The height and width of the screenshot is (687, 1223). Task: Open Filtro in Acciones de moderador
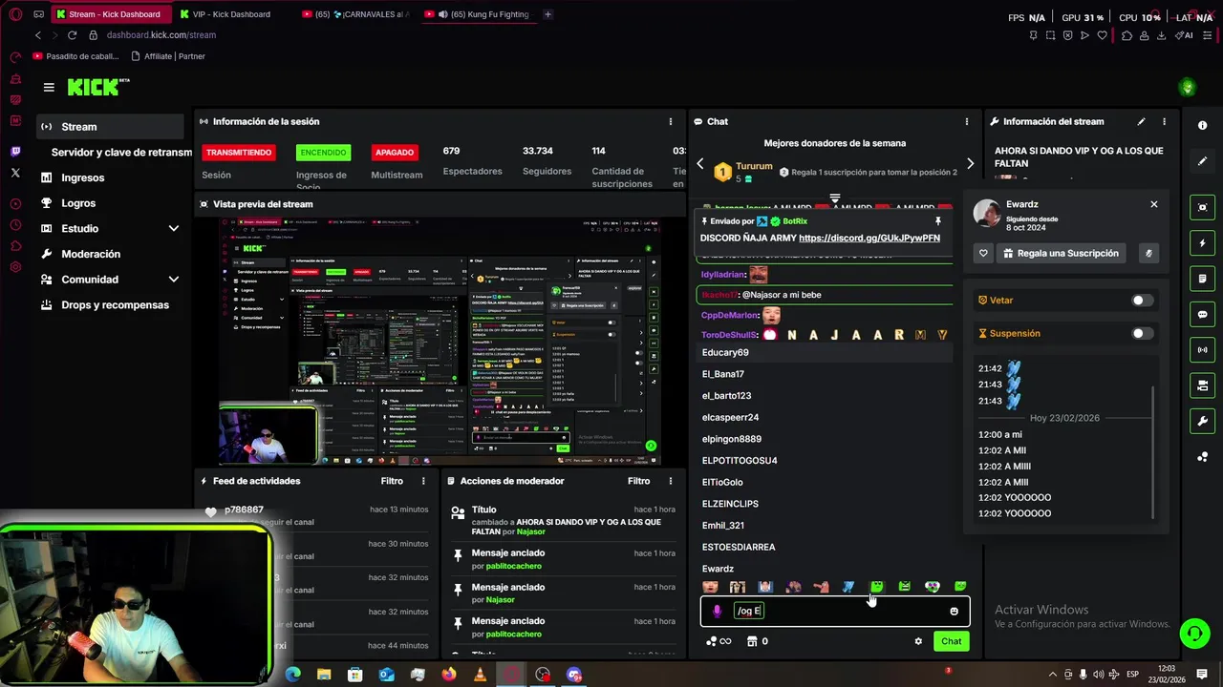tap(638, 482)
